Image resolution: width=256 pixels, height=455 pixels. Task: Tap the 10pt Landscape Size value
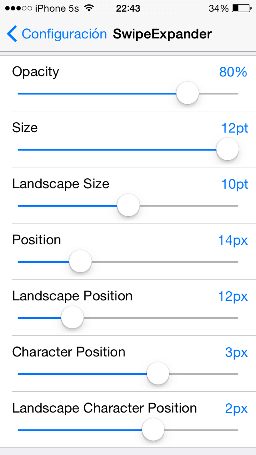coord(235,184)
